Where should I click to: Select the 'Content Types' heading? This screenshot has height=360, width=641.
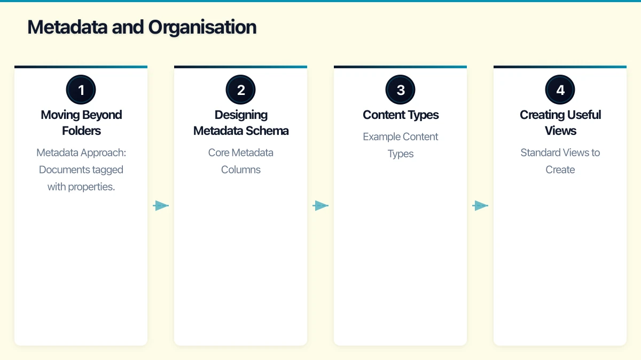point(401,115)
